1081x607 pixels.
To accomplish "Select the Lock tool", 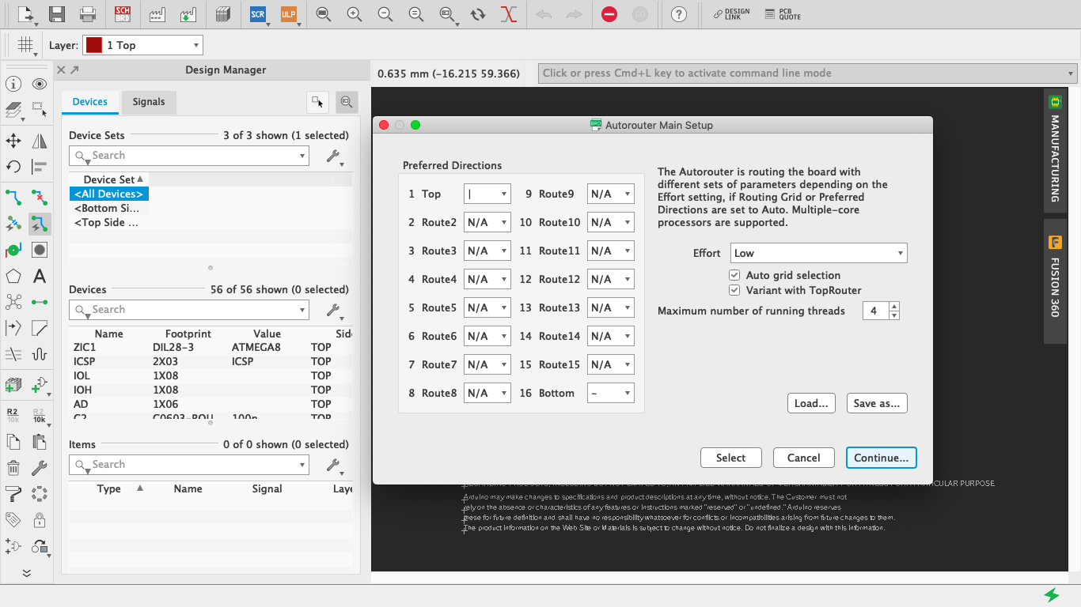I will click(x=40, y=520).
